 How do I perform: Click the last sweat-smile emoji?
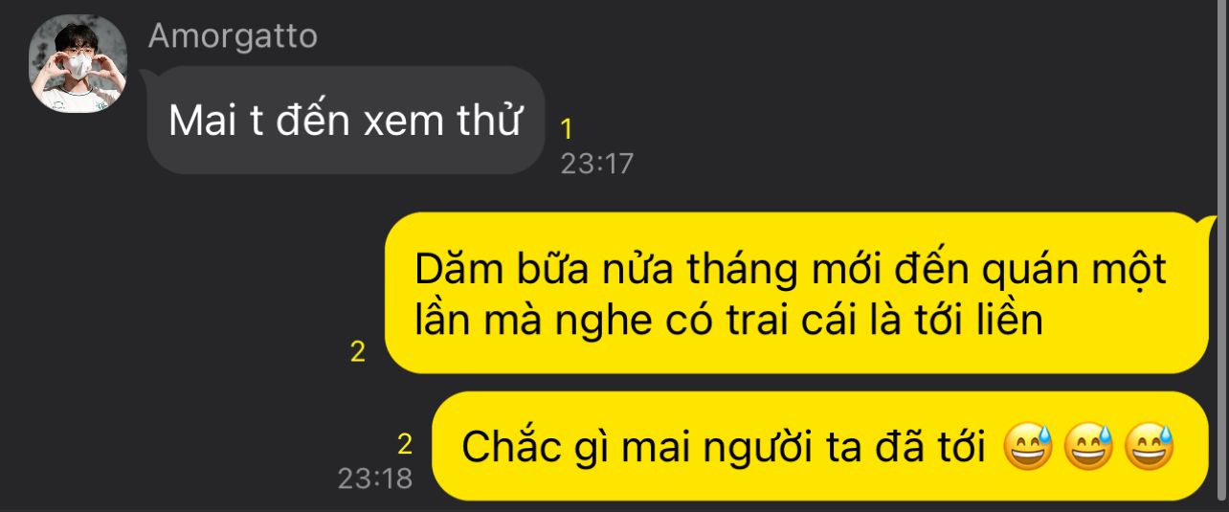1150,447
